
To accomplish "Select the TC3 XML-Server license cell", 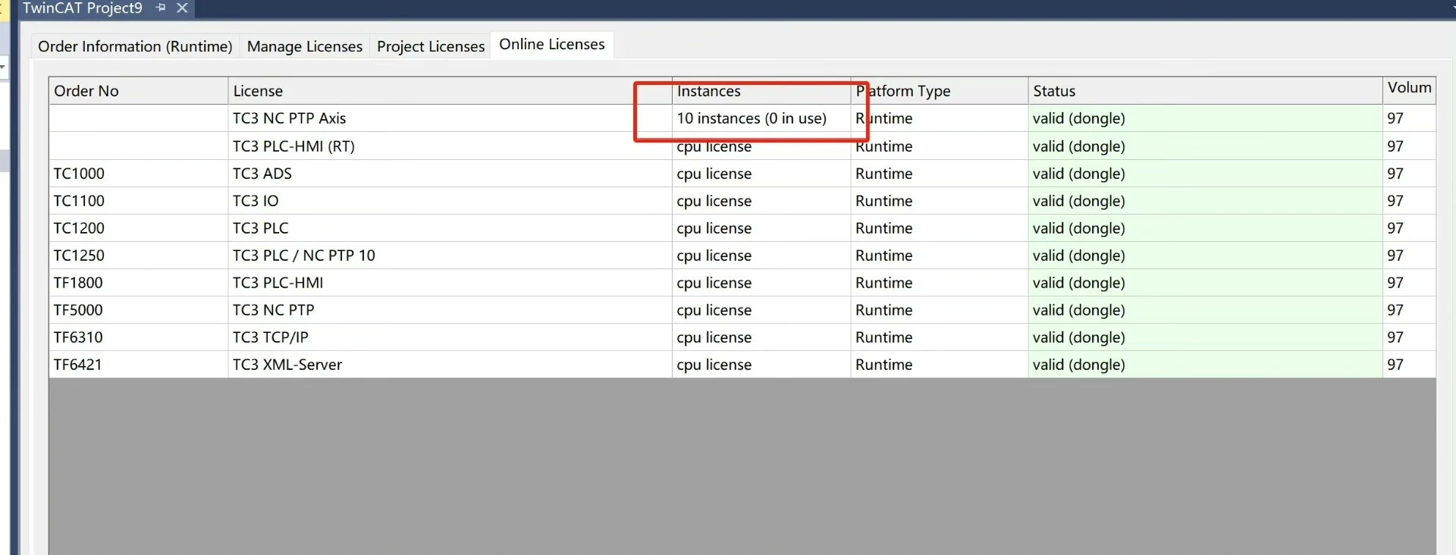I will point(450,365).
